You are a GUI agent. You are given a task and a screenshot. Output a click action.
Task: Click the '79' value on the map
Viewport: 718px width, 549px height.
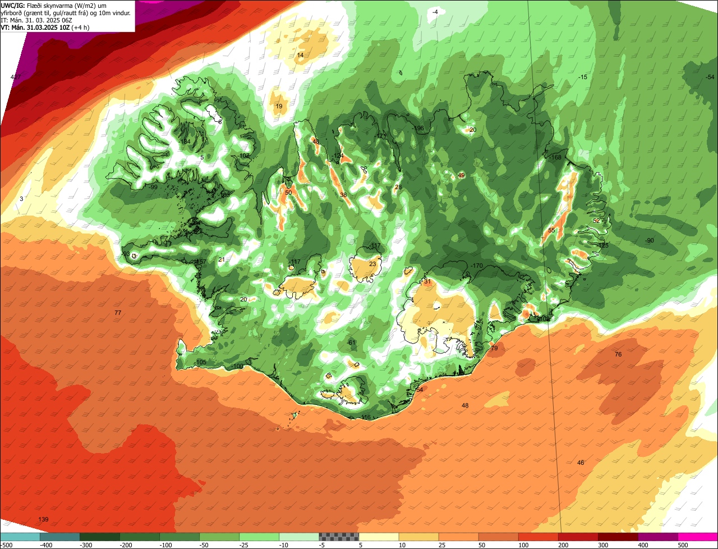(x=494, y=349)
